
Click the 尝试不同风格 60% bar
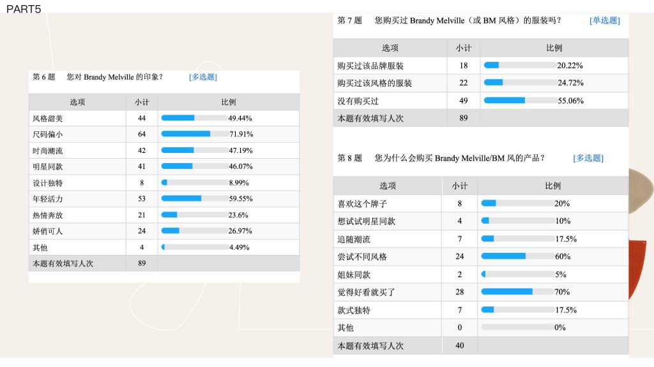(x=517, y=256)
